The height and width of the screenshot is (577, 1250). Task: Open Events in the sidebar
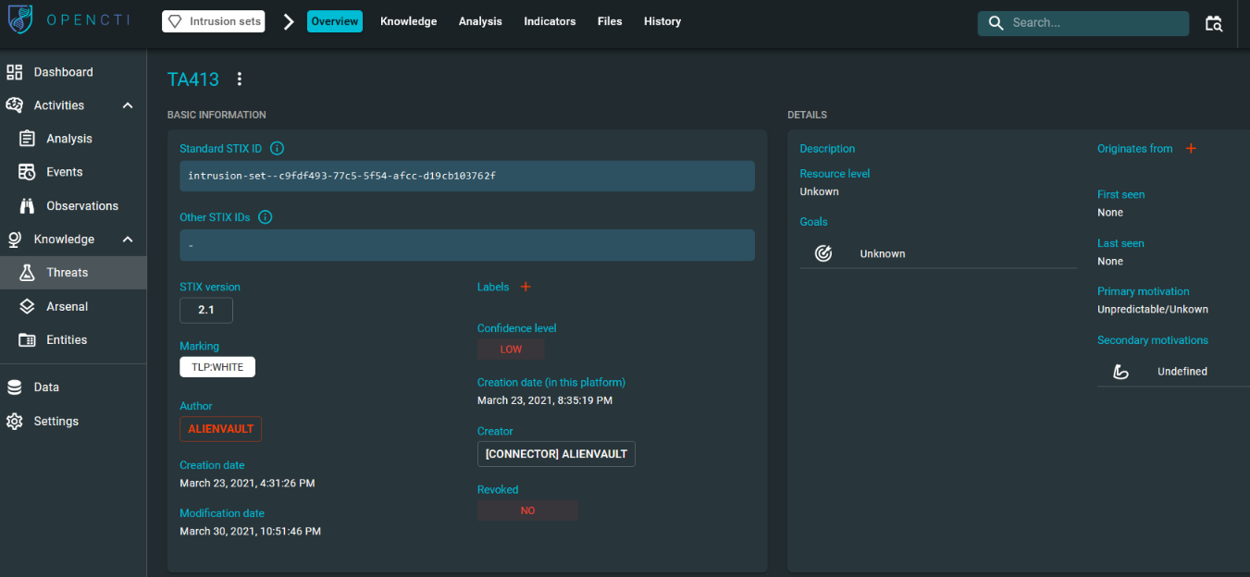73,172
